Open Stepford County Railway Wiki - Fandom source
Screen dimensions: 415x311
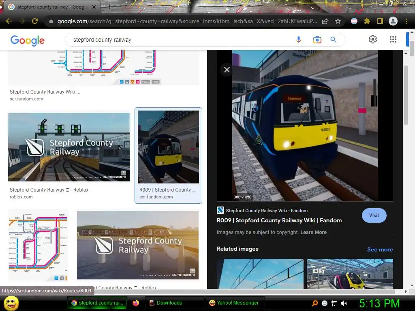pos(262,211)
